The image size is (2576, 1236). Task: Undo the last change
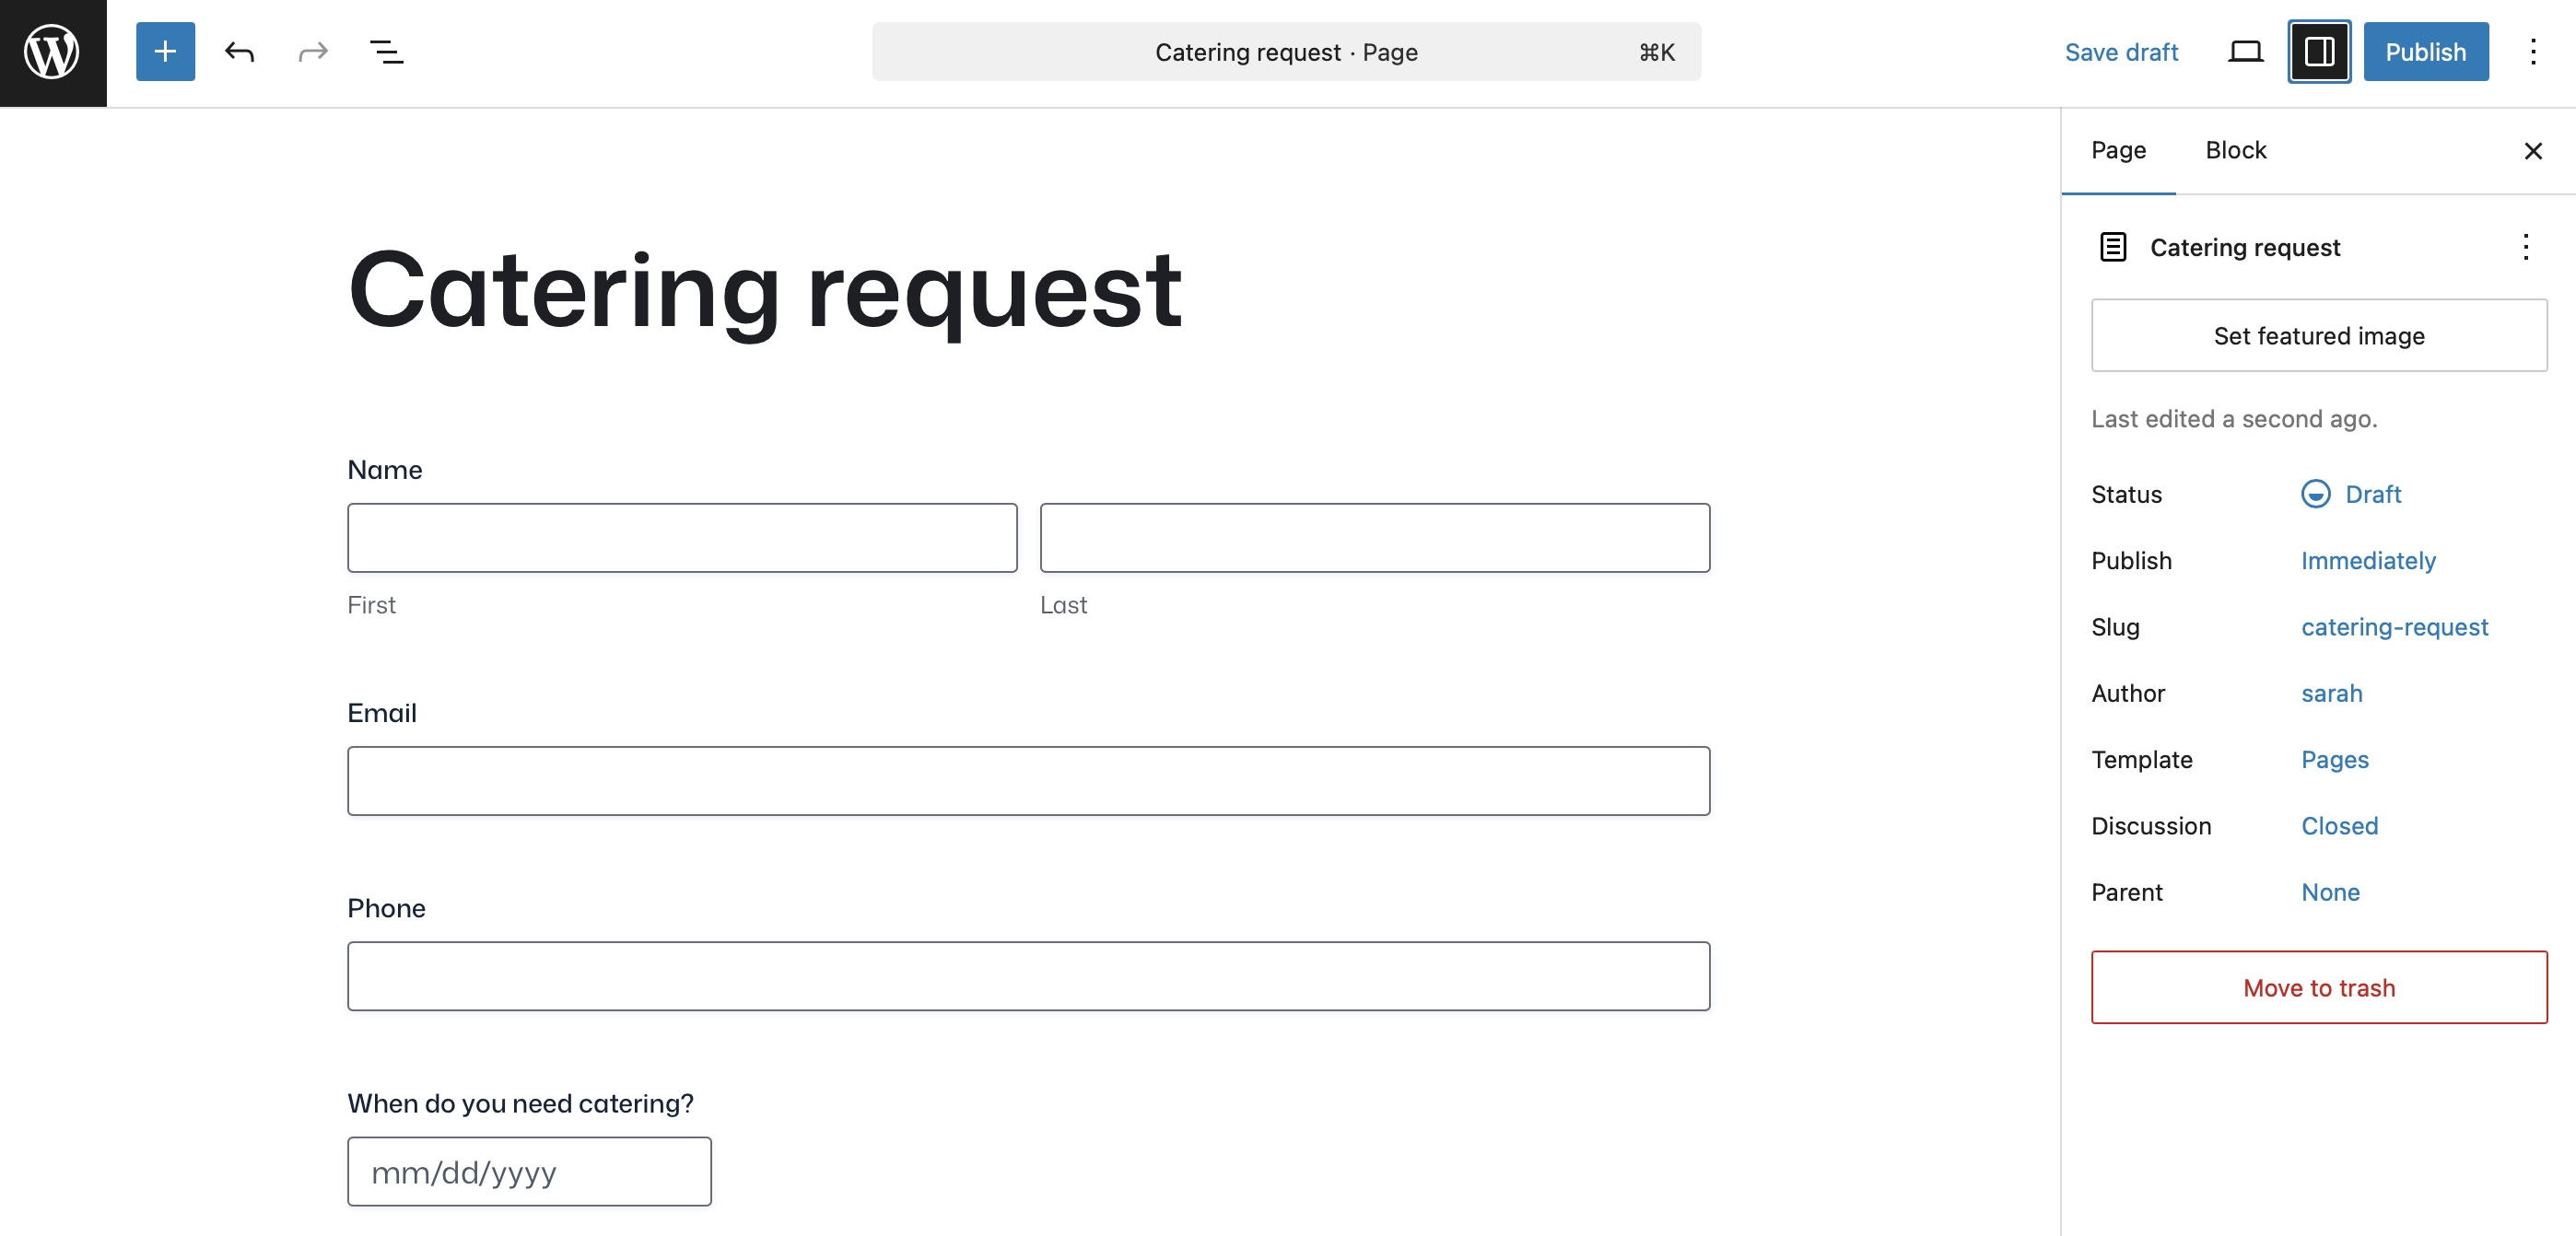240,51
